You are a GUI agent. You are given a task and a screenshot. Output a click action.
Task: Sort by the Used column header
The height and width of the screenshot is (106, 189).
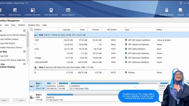point(80,29)
